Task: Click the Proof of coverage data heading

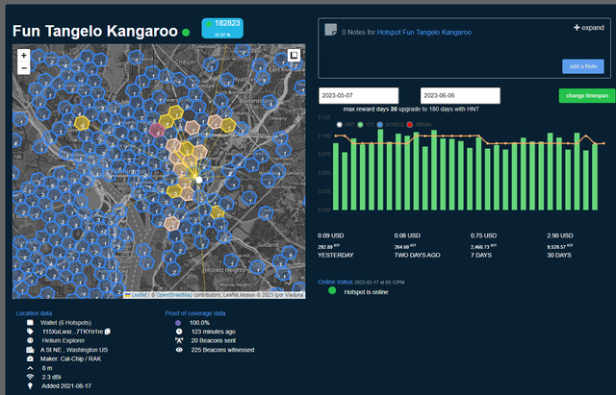Action: pos(194,313)
